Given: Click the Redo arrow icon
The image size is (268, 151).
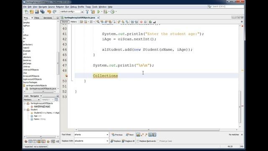Looking at the screenshot, I should [x=54, y=12].
